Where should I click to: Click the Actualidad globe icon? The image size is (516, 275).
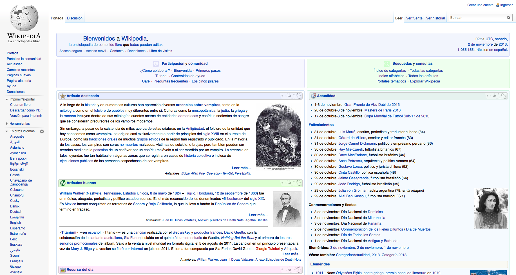point(313,96)
